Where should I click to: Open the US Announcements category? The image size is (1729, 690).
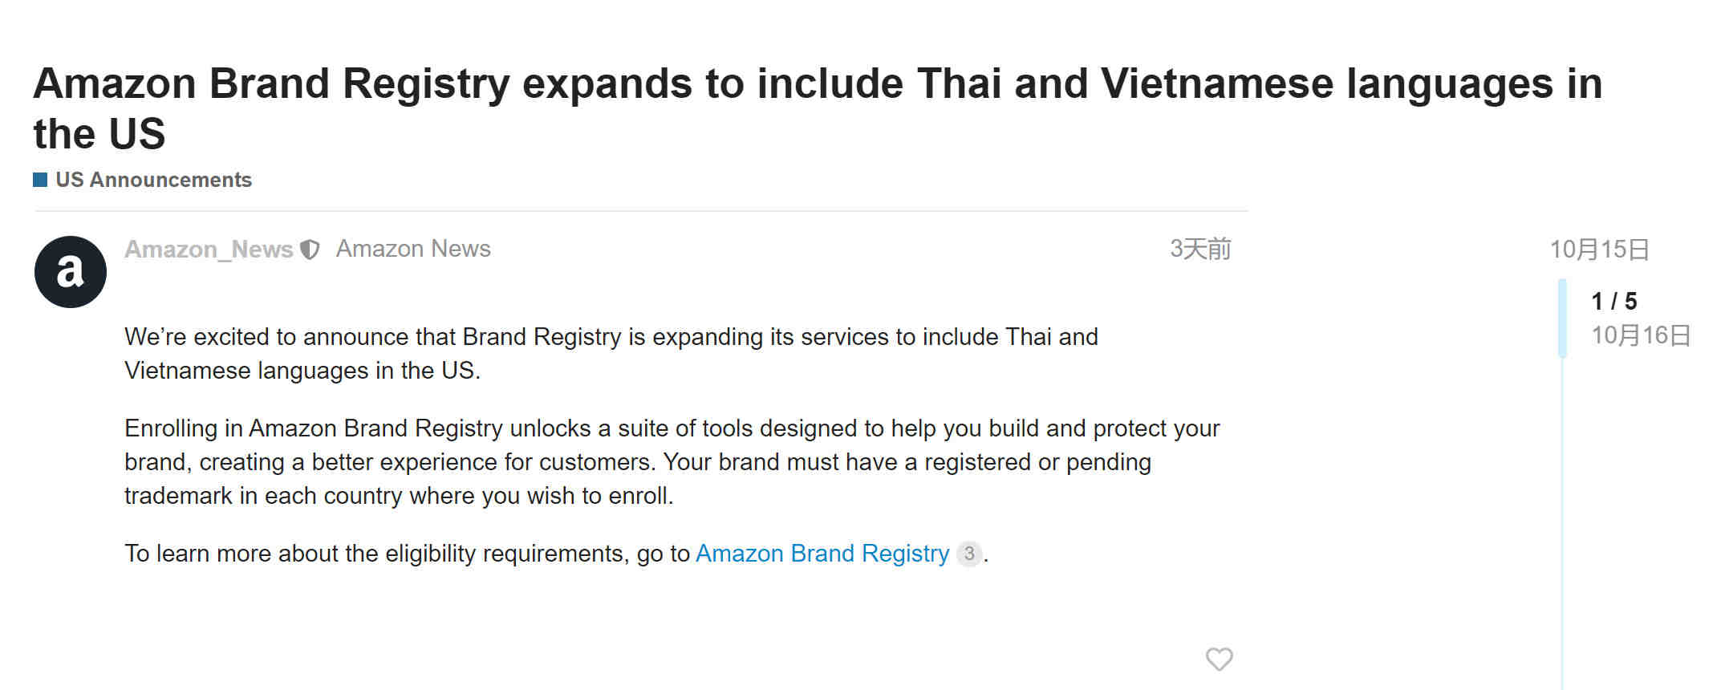coord(153,180)
